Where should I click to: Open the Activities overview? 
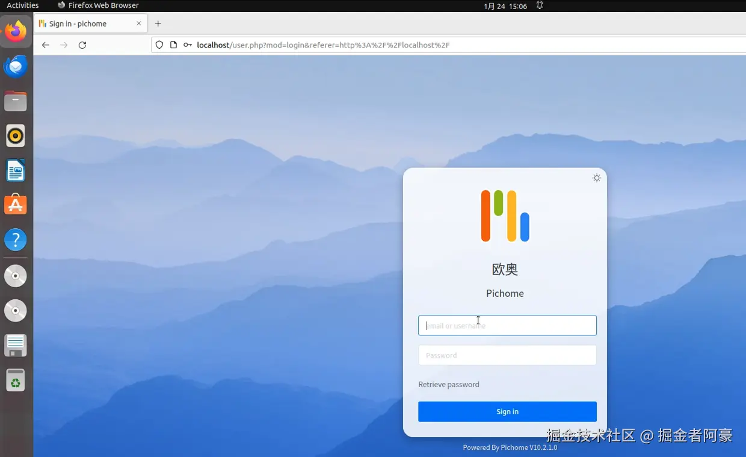[x=23, y=5]
